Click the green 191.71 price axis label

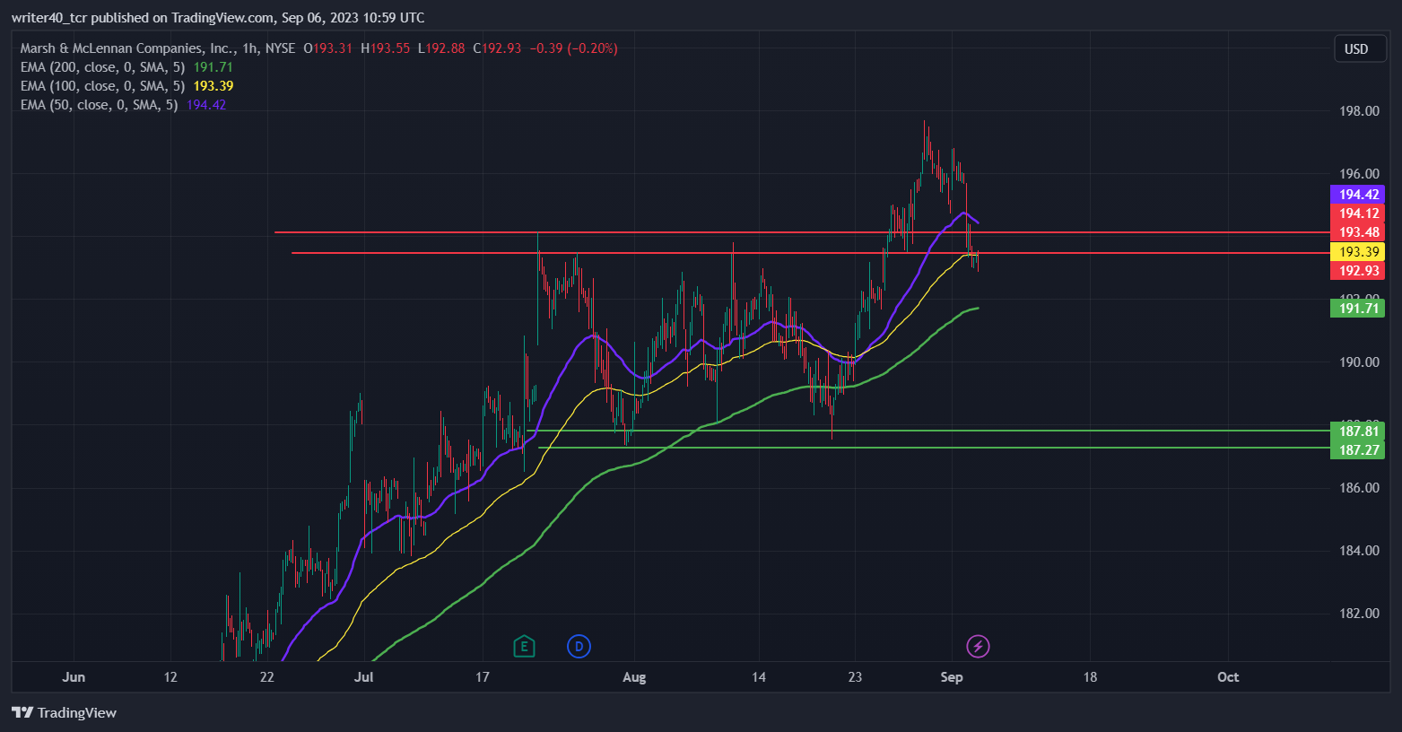(1358, 309)
